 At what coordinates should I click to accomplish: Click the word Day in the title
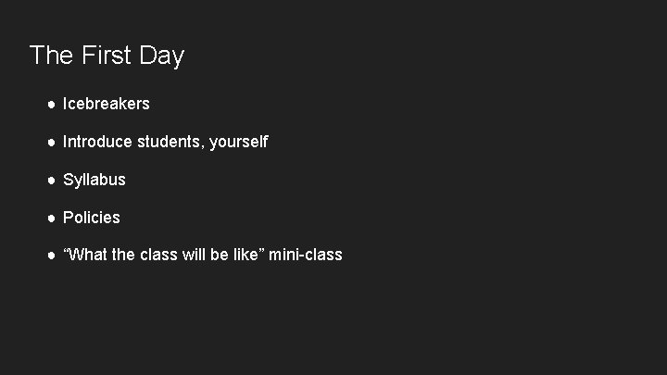(161, 56)
